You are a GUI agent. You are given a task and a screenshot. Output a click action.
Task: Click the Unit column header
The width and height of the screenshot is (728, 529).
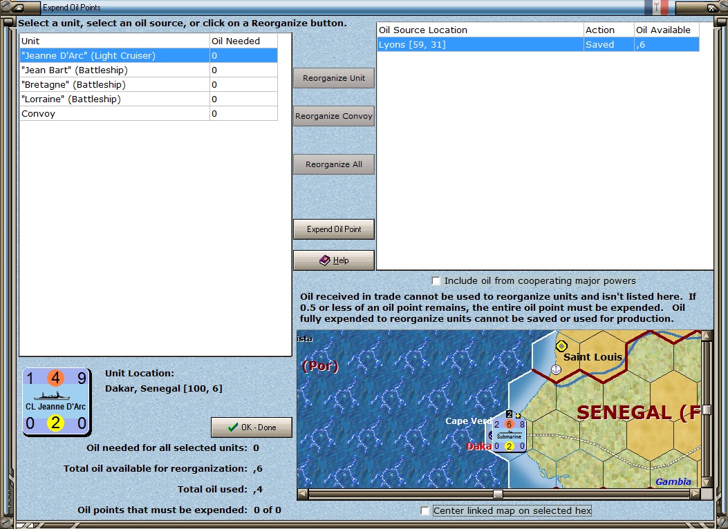tap(115, 41)
